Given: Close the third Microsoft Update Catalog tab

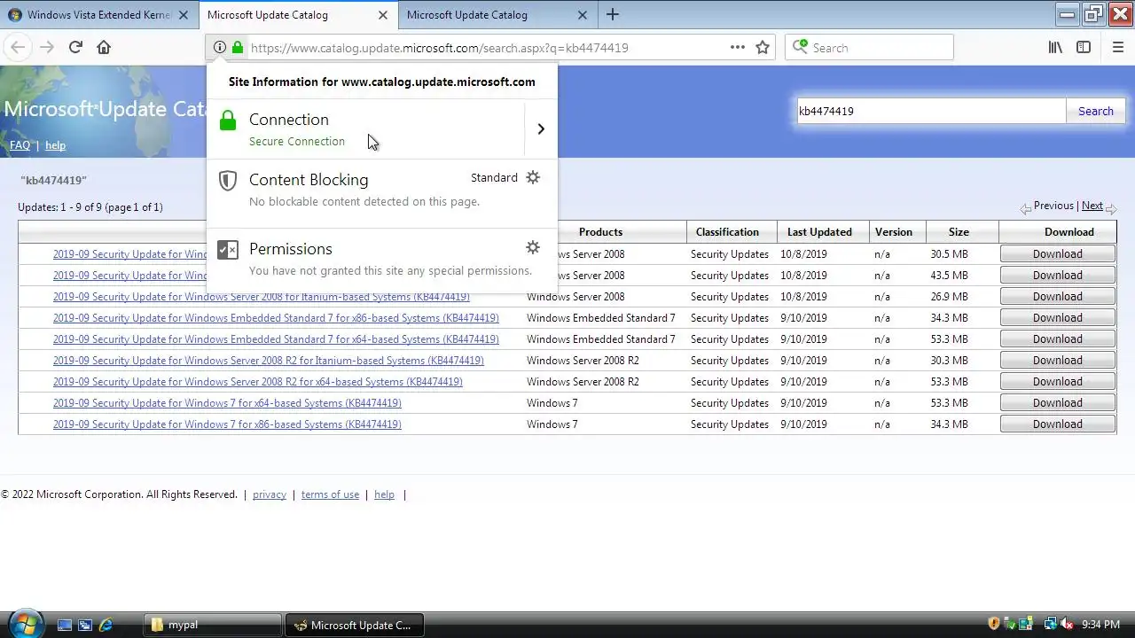Looking at the screenshot, I should click(x=582, y=15).
